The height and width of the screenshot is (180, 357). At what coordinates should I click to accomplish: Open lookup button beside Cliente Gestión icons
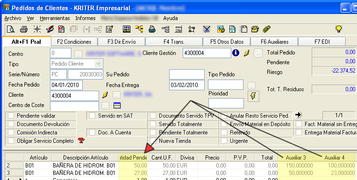pyautogui.click(x=258, y=53)
